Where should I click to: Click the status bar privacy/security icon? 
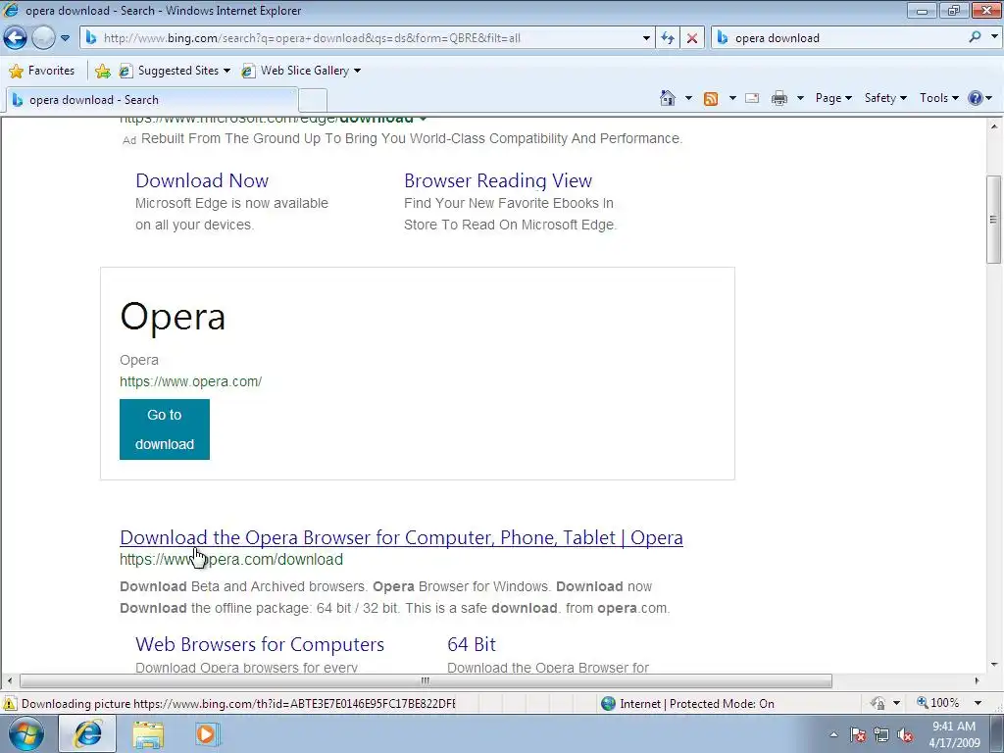click(878, 704)
